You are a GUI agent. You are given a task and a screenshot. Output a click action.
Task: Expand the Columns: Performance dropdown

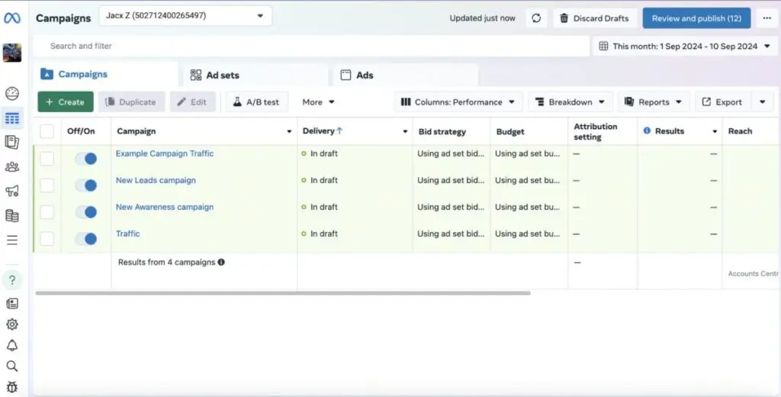click(x=458, y=102)
